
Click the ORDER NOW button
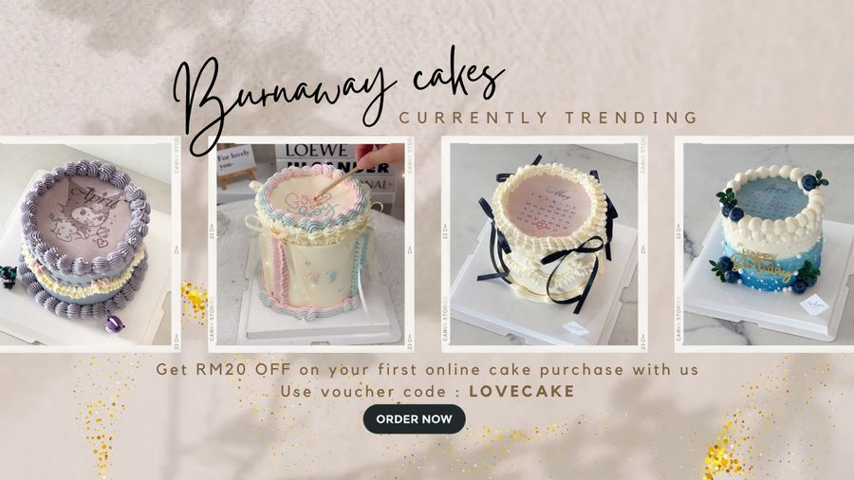[414, 419]
